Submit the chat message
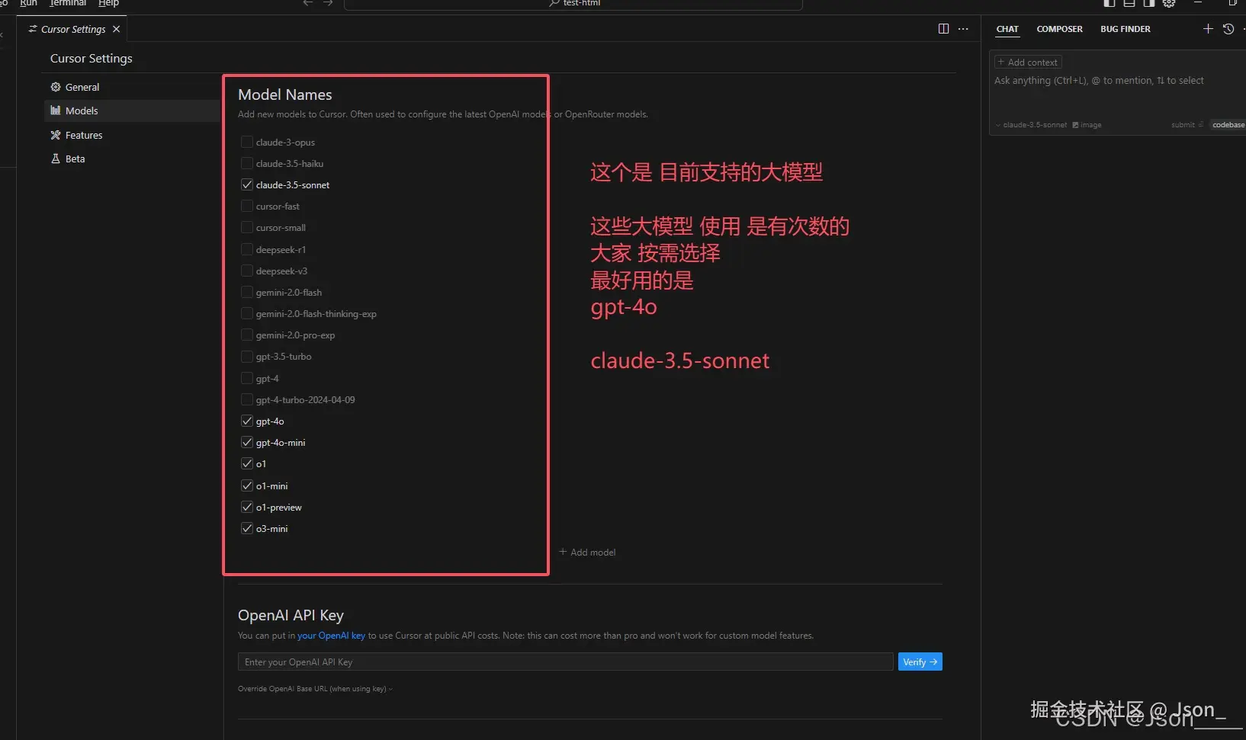 click(x=1187, y=125)
